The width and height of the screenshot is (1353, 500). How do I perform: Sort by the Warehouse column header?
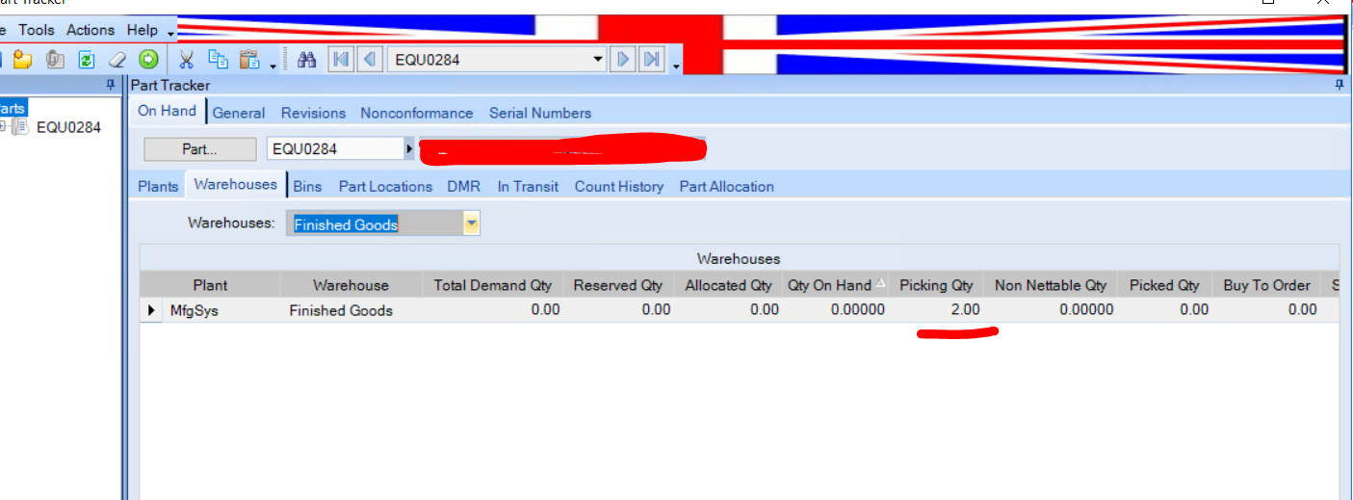click(x=351, y=285)
